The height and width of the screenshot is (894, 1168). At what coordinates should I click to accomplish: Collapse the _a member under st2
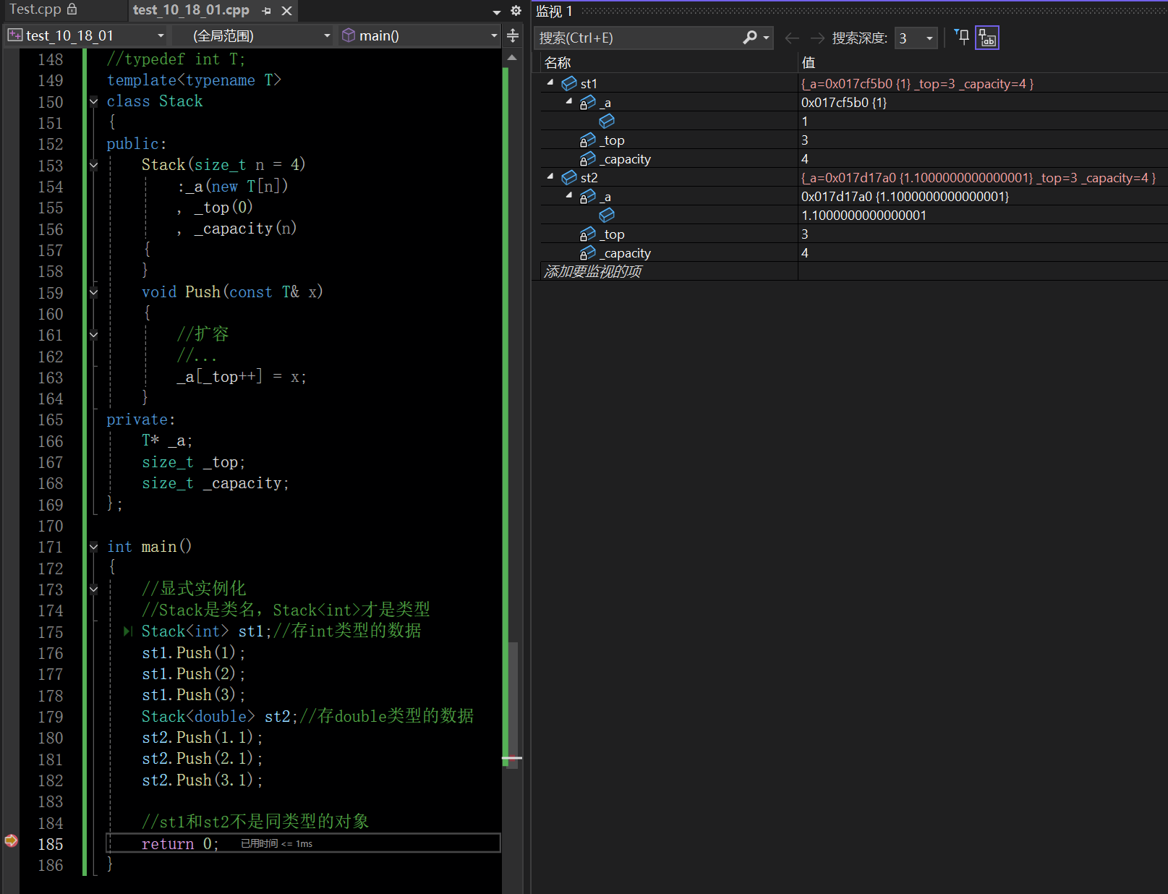569,196
